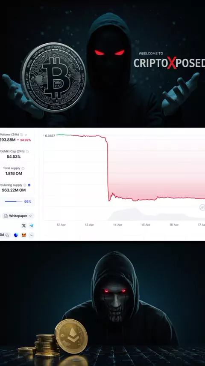Click the Vol/Mkt Cap (24h) info icon

[x=27, y=151]
